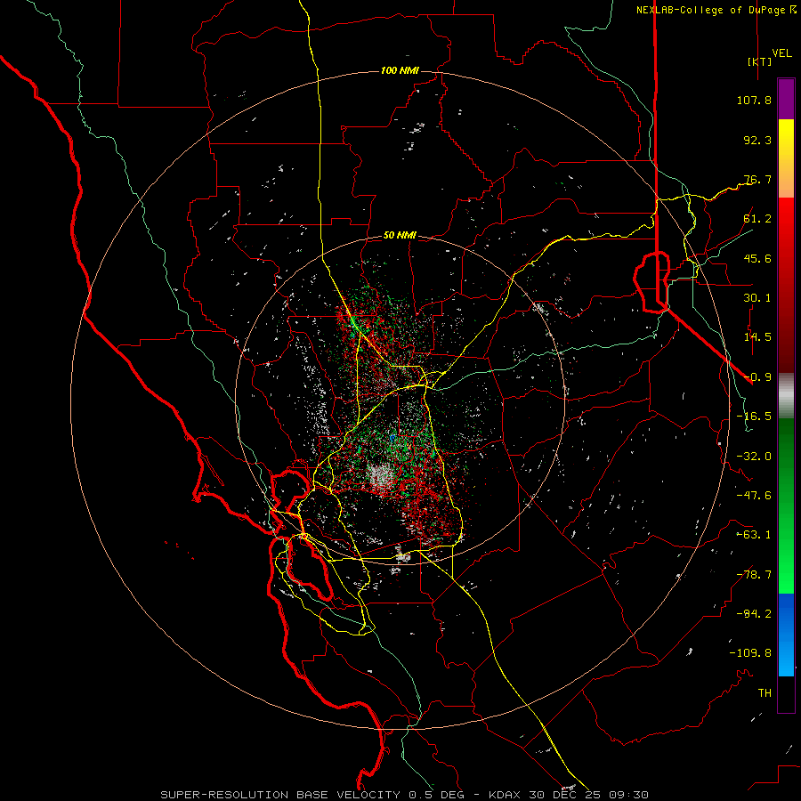Click the TH legend label

[x=765, y=693]
